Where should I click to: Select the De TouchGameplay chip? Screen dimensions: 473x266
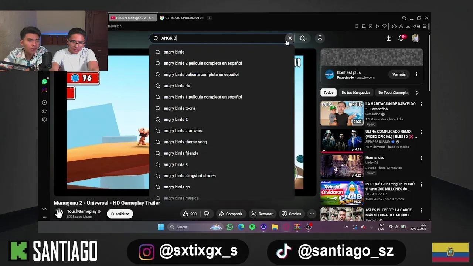394,92
